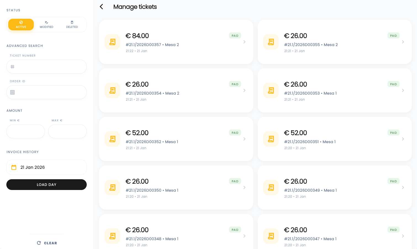The width and height of the screenshot is (417, 249).
Task: Expand ticket D00347 with its chevron arrow
Action: click(x=403, y=236)
